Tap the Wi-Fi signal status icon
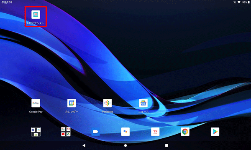Viewport: 251px width, 150px height. tap(239, 2)
